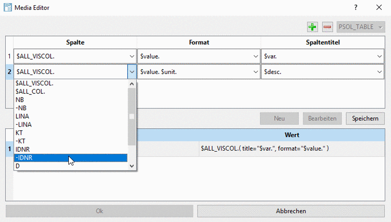Open the PSOL_TABLE dropdown
This screenshot has width=391, height=222.
click(361, 27)
